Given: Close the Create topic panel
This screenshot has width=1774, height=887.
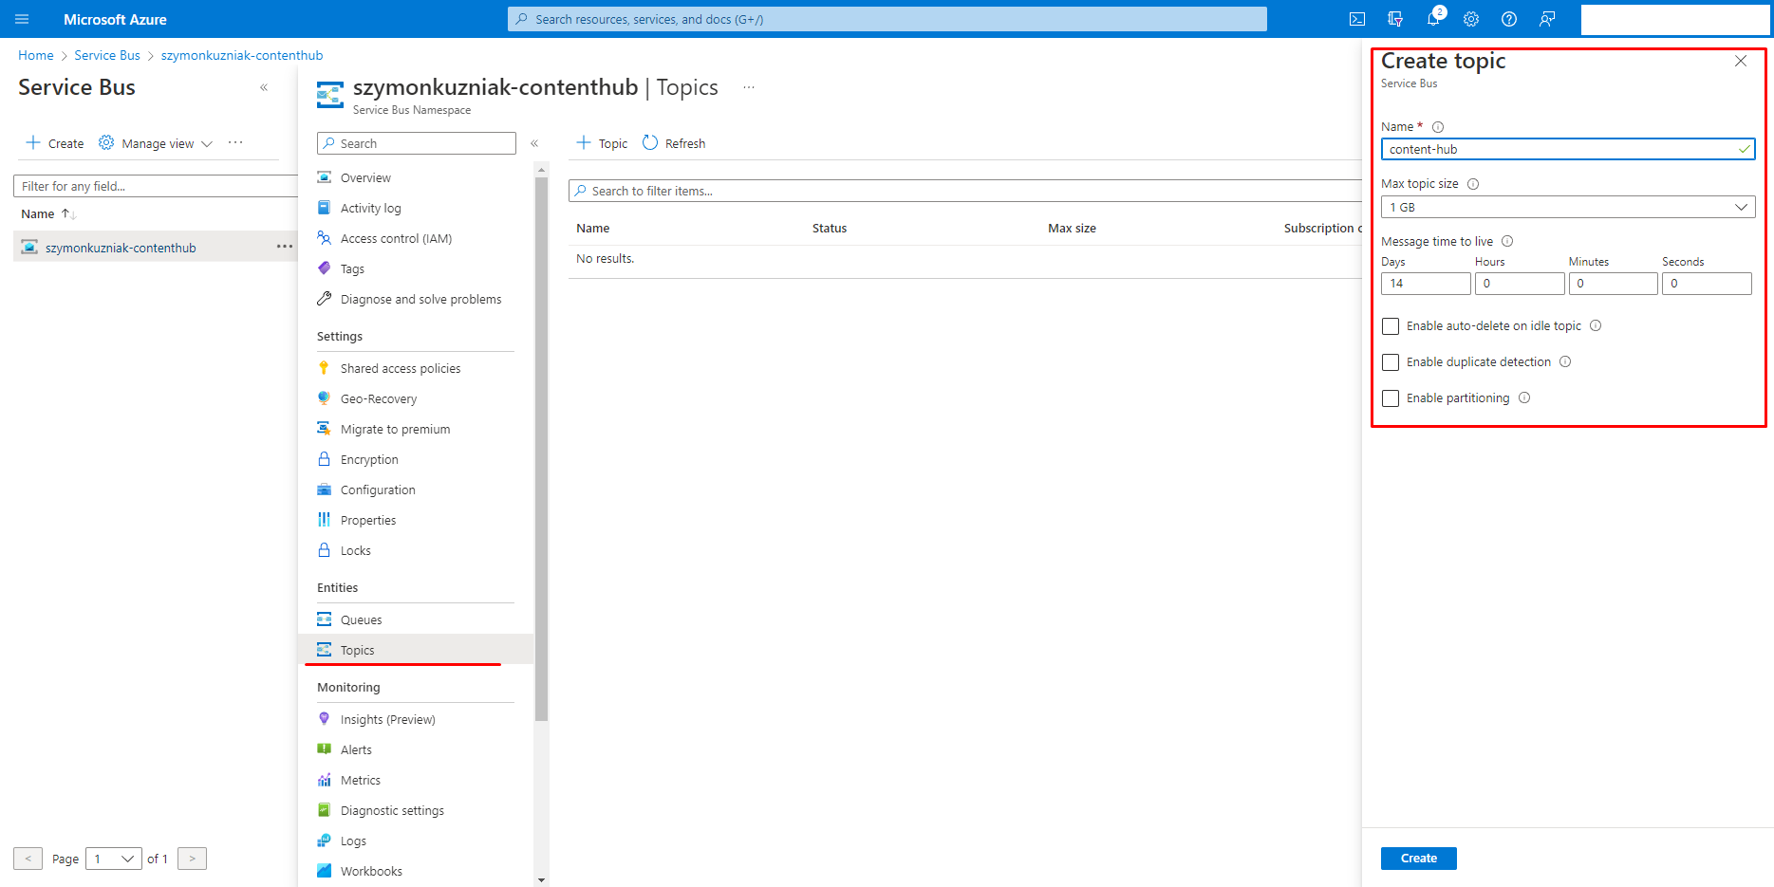Looking at the screenshot, I should point(1741,61).
